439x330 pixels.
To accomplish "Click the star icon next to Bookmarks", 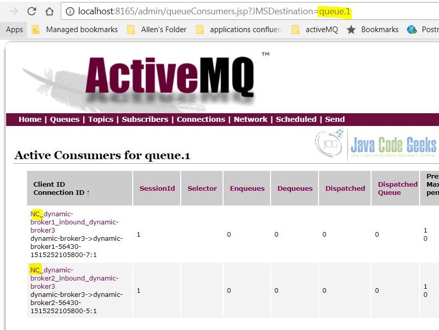I will (351, 30).
